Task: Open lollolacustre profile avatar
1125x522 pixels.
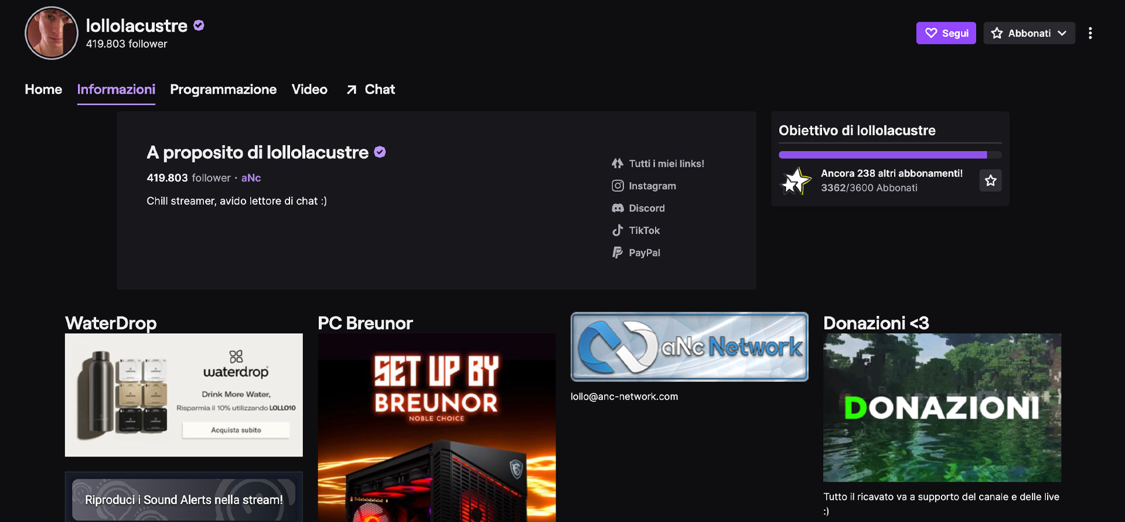Action: click(x=52, y=33)
